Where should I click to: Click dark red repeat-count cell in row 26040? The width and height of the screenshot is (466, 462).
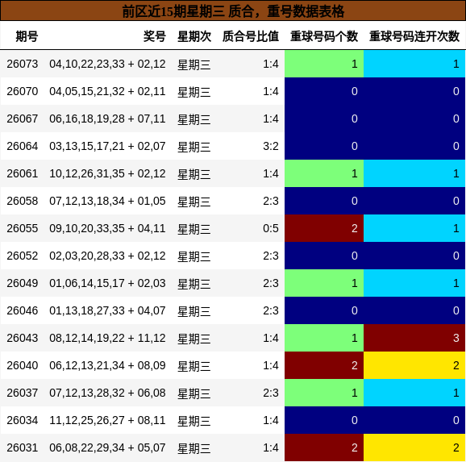pyautogui.click(x=324, y=365)
